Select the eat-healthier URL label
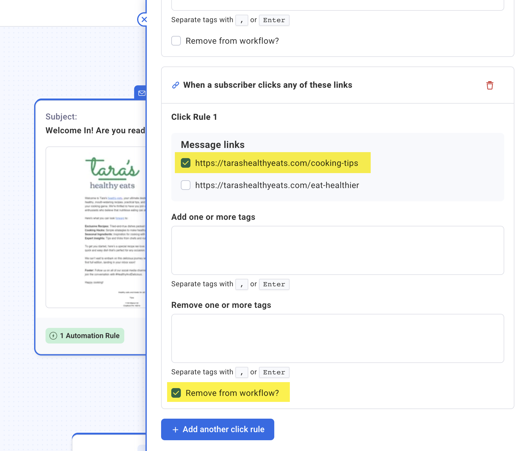 click(x=277, y=185)
